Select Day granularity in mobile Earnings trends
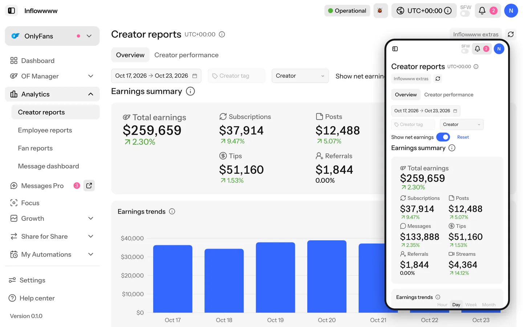The image size is (523, 327). point(456,305)
